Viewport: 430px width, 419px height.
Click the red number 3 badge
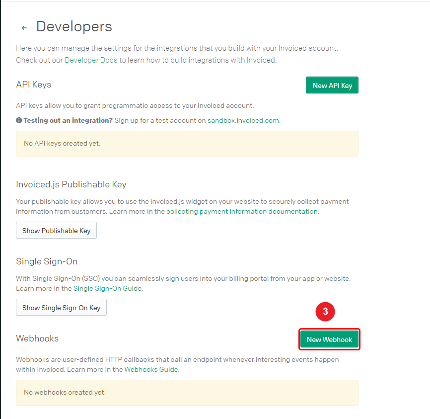tap(325, 312)
